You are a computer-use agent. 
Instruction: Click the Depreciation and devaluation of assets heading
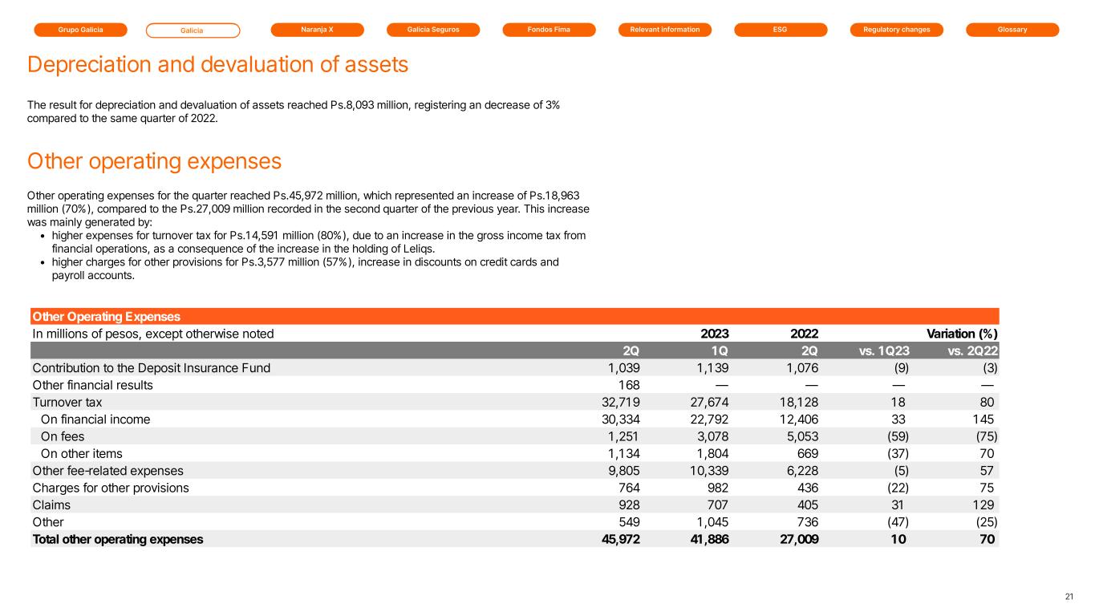218,64
